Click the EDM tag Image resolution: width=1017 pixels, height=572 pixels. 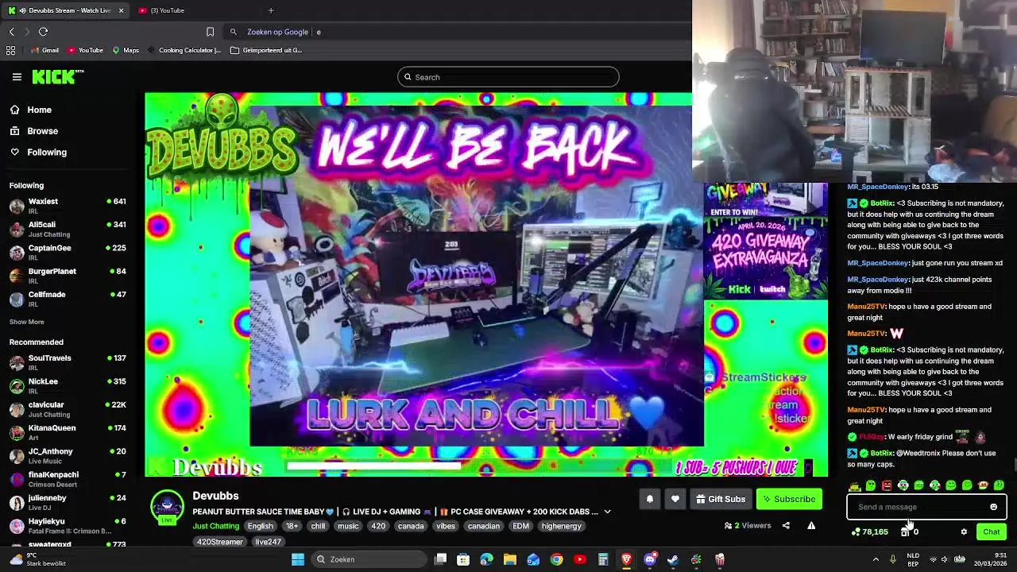[x=520, y=526]
